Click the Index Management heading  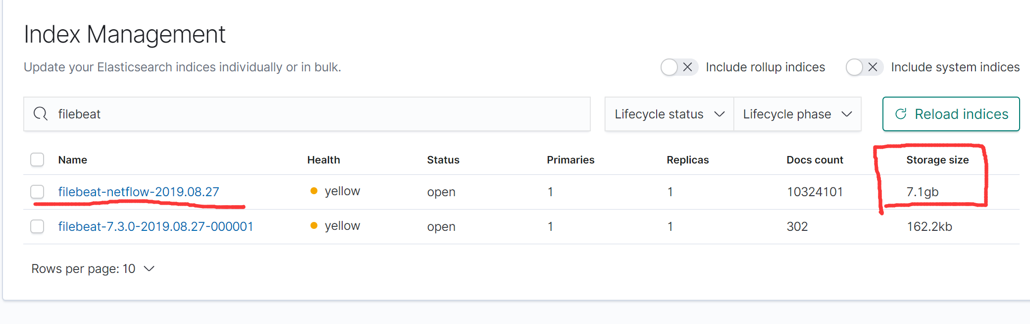(125, 35)
